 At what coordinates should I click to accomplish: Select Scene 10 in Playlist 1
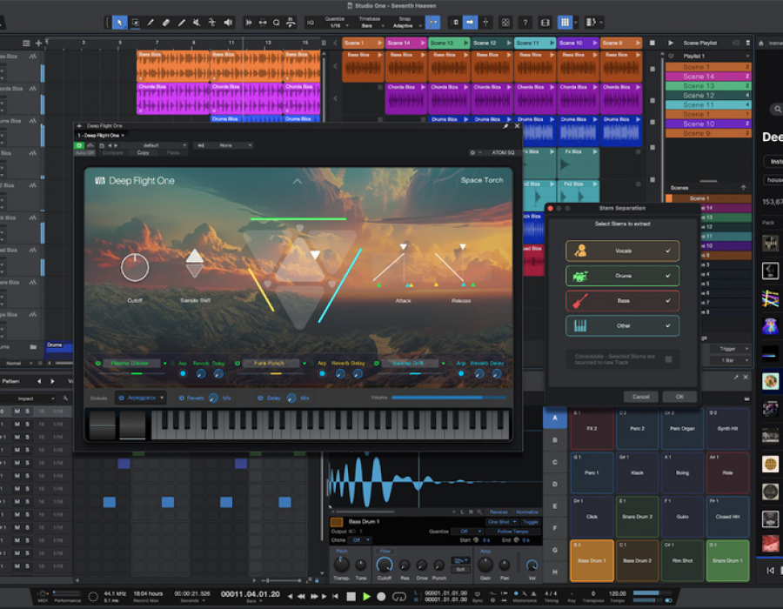tap(708, 124)
